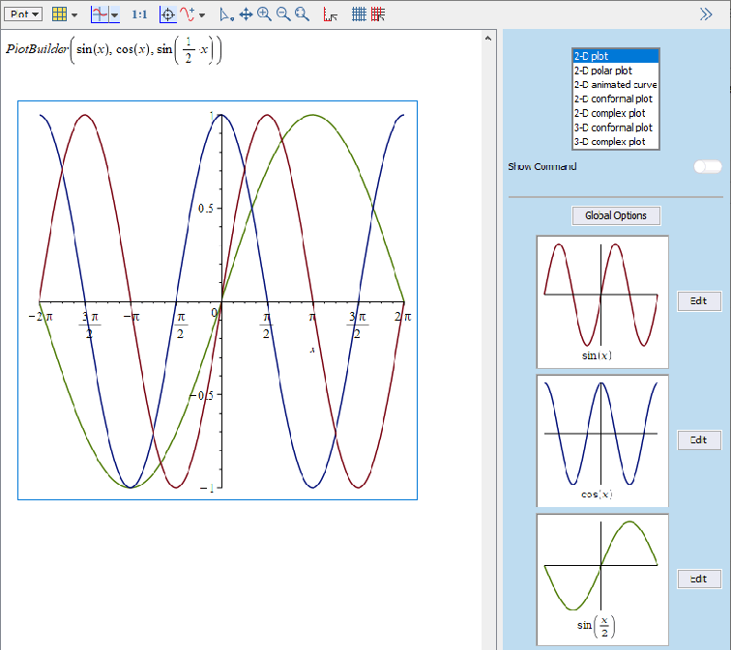
Task: Click the zoom out magnifier icon
Action: pos(282,14)
